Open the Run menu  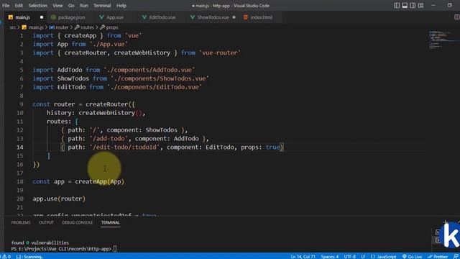pos(83,6)
